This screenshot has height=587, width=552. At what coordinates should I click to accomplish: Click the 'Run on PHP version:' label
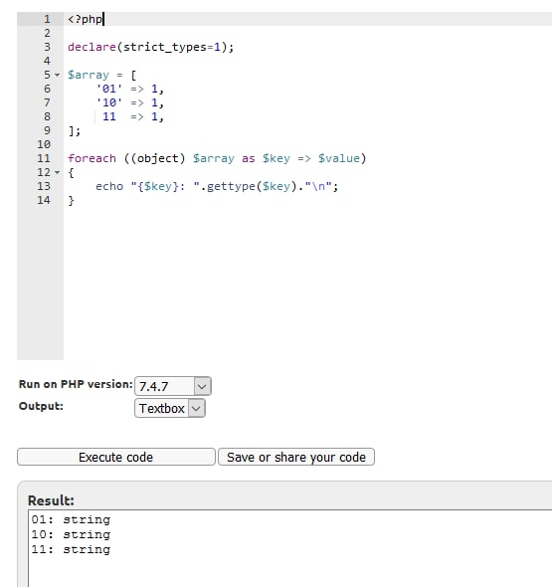coord(76,384)
